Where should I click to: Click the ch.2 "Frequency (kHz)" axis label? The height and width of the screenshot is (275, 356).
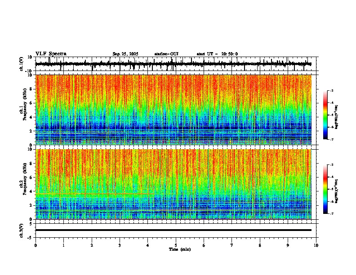coord(25,179)
